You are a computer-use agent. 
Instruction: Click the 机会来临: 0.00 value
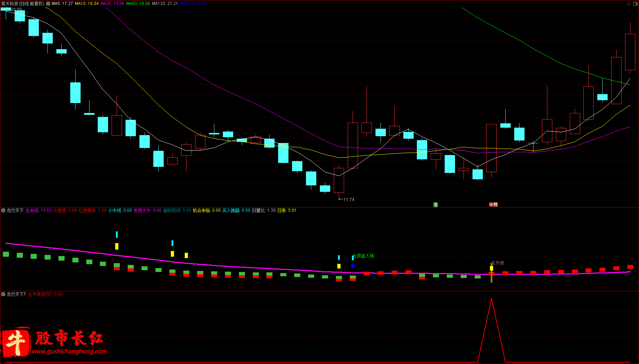pos(207,210)
